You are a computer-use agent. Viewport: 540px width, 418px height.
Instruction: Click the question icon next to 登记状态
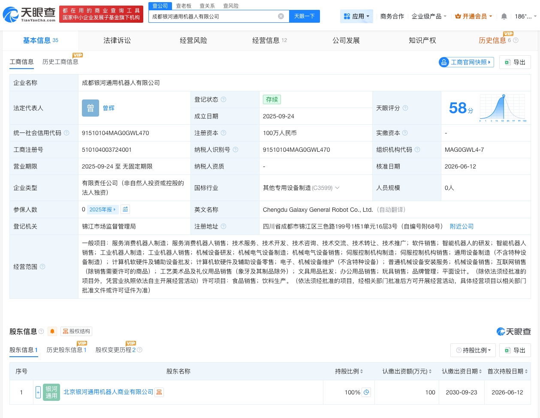[x=223, y=99]
